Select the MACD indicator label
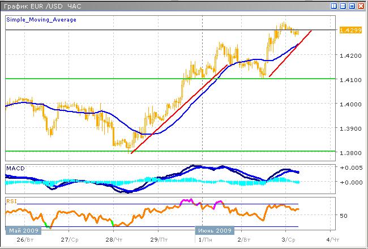This screenshot has height=249, width=368. (x=15, y=169)
